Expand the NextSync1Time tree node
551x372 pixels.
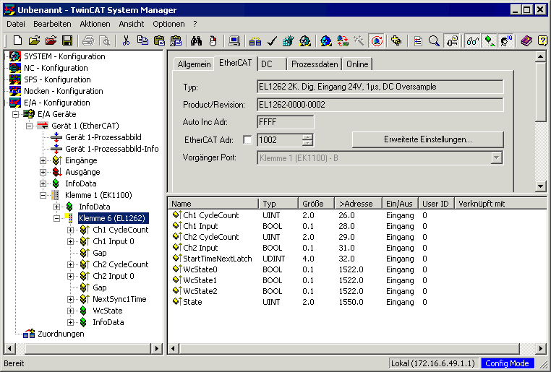pyautogui.click(x=70, y=299)
